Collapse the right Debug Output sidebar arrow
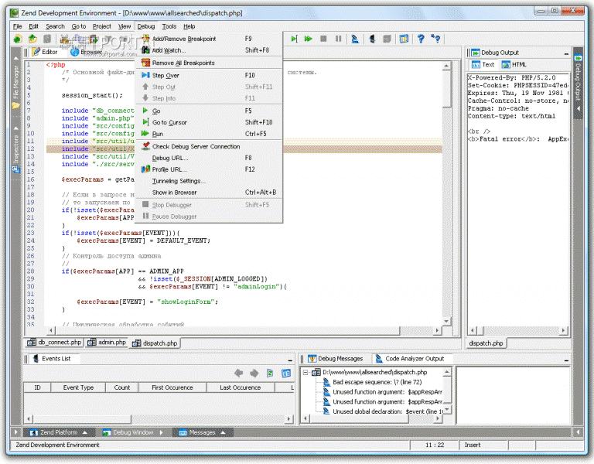 tap(578, 109)
